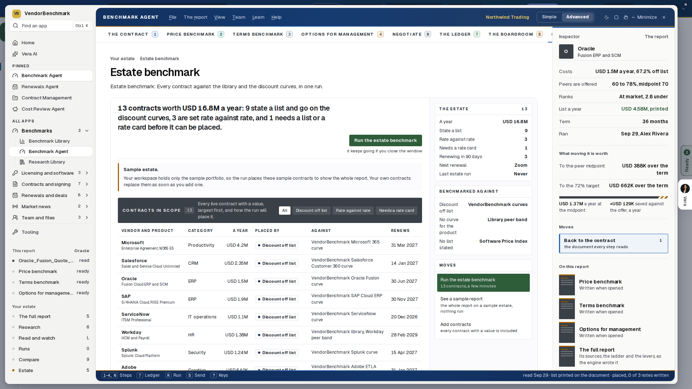Toggle dark mode moon icon
692x389 pixels.
(607, 17)
